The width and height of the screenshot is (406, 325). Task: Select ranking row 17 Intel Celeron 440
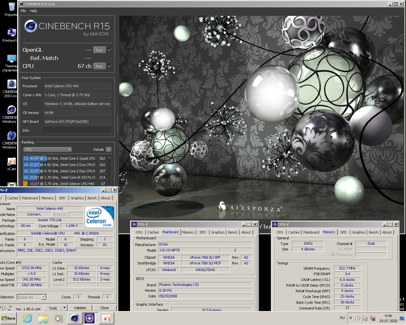65,184
